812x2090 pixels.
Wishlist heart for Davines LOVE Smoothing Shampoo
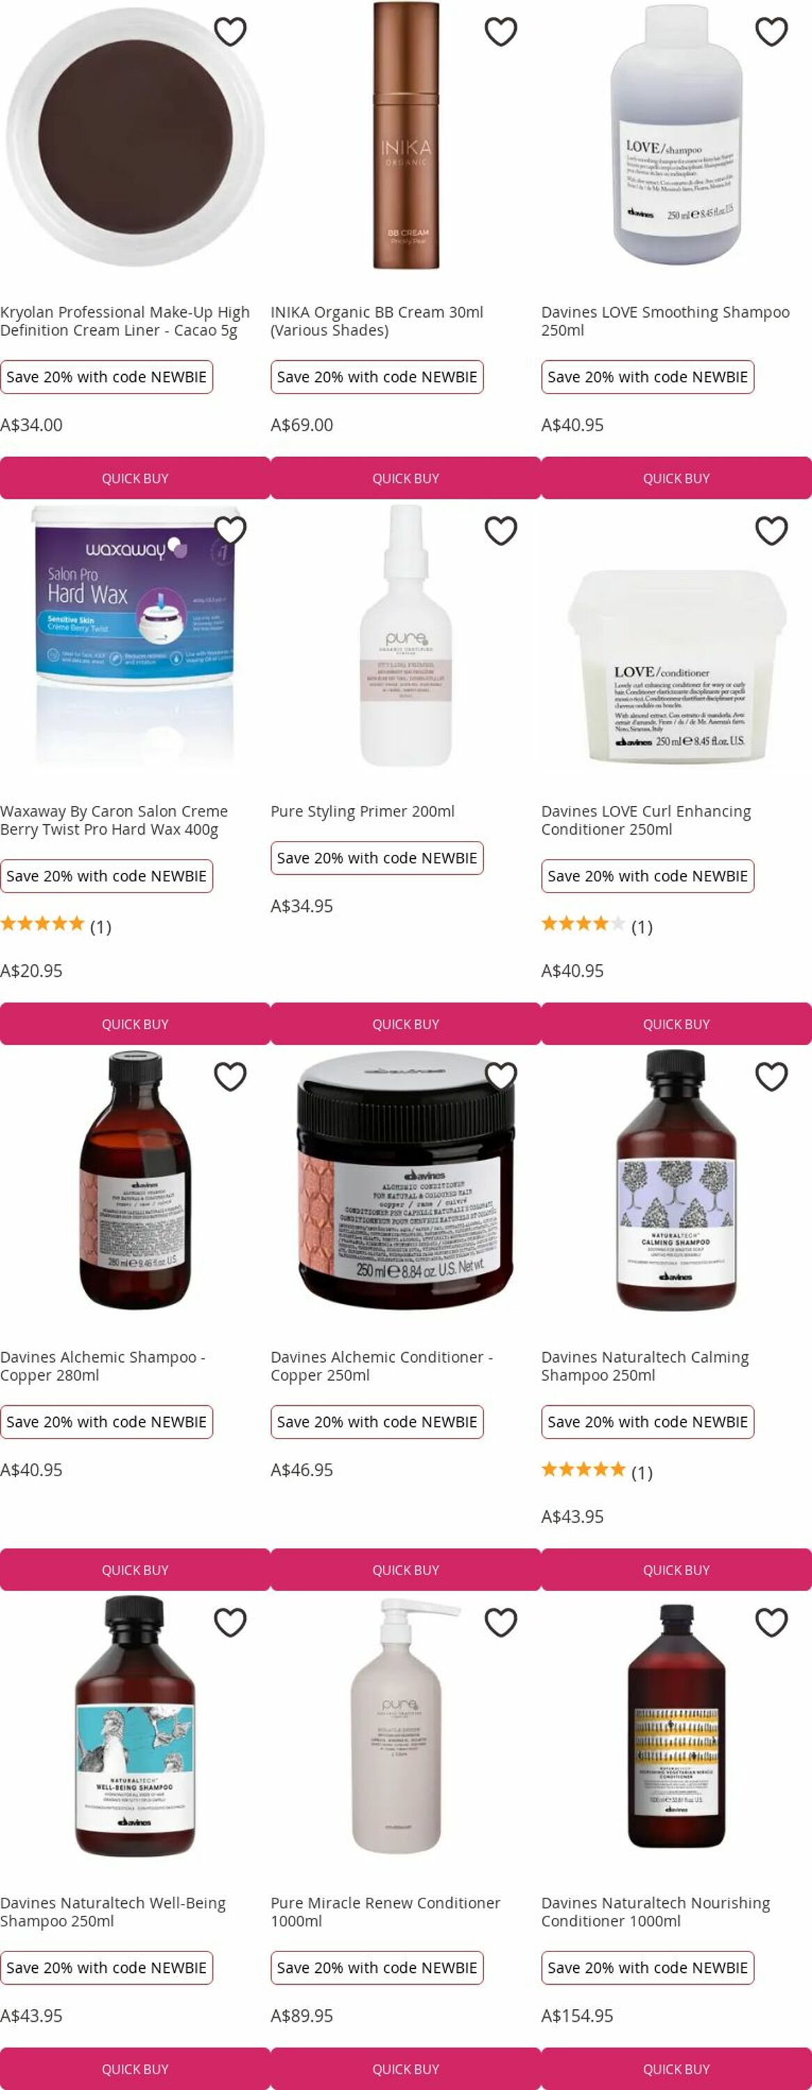tap(772, 31)
